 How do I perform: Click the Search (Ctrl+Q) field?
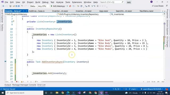click(112, 2)
